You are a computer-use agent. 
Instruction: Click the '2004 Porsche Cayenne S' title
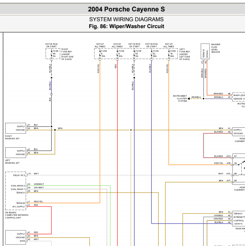pos(126,9)
